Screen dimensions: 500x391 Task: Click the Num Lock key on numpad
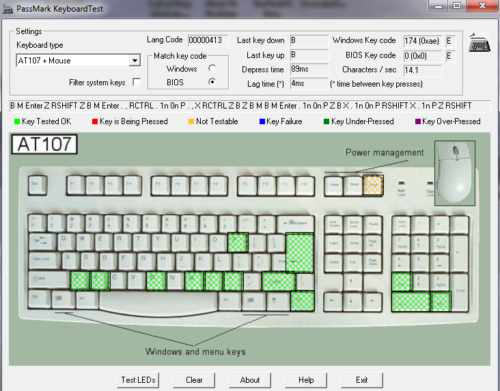pyautogui.click(x=402, y=225)
